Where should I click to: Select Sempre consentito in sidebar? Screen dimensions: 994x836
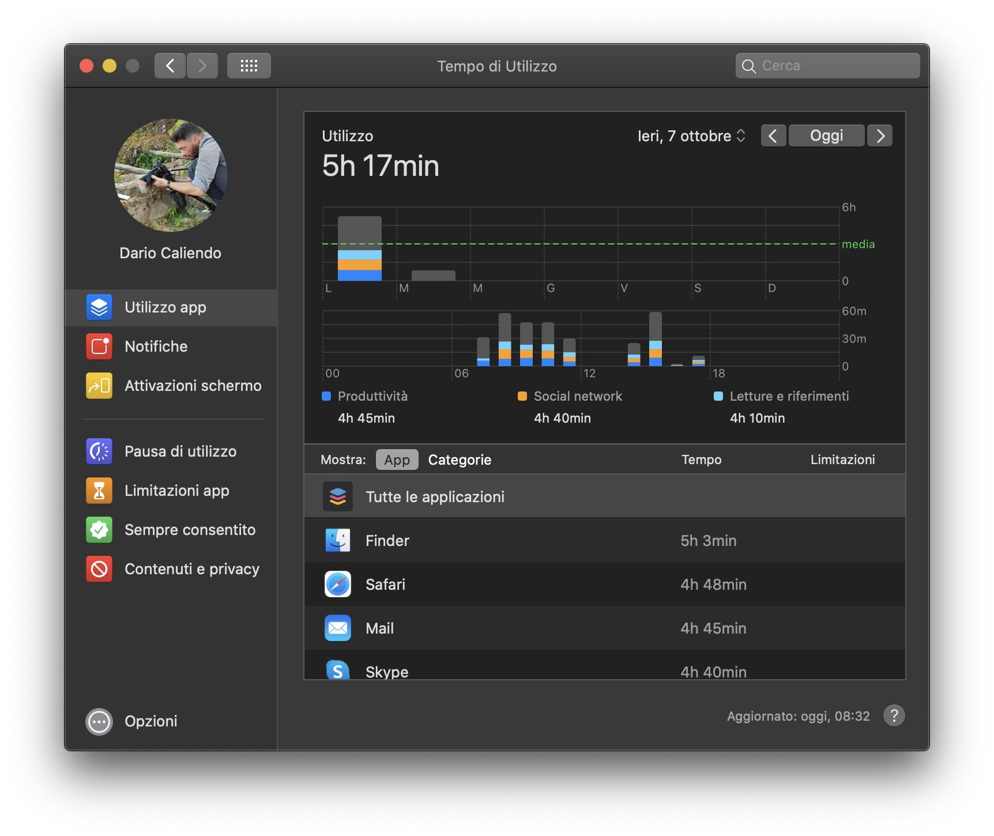tap(171, 530)
